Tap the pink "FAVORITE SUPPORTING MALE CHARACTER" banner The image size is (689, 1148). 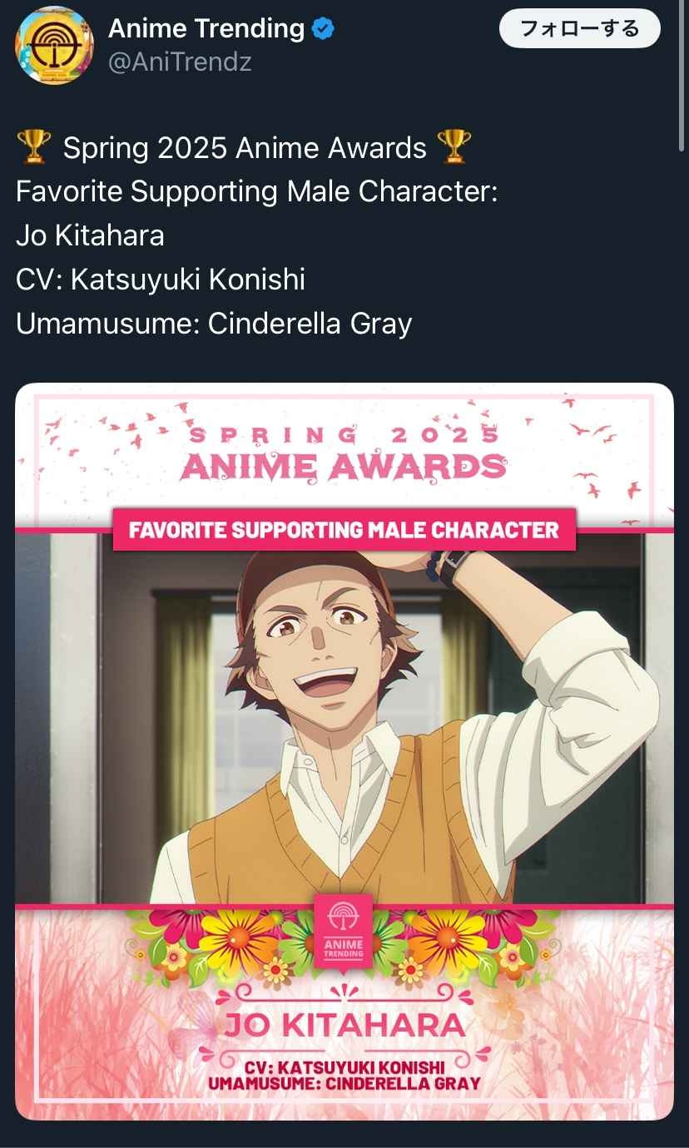pyautogui.click(x=344, y=530)
